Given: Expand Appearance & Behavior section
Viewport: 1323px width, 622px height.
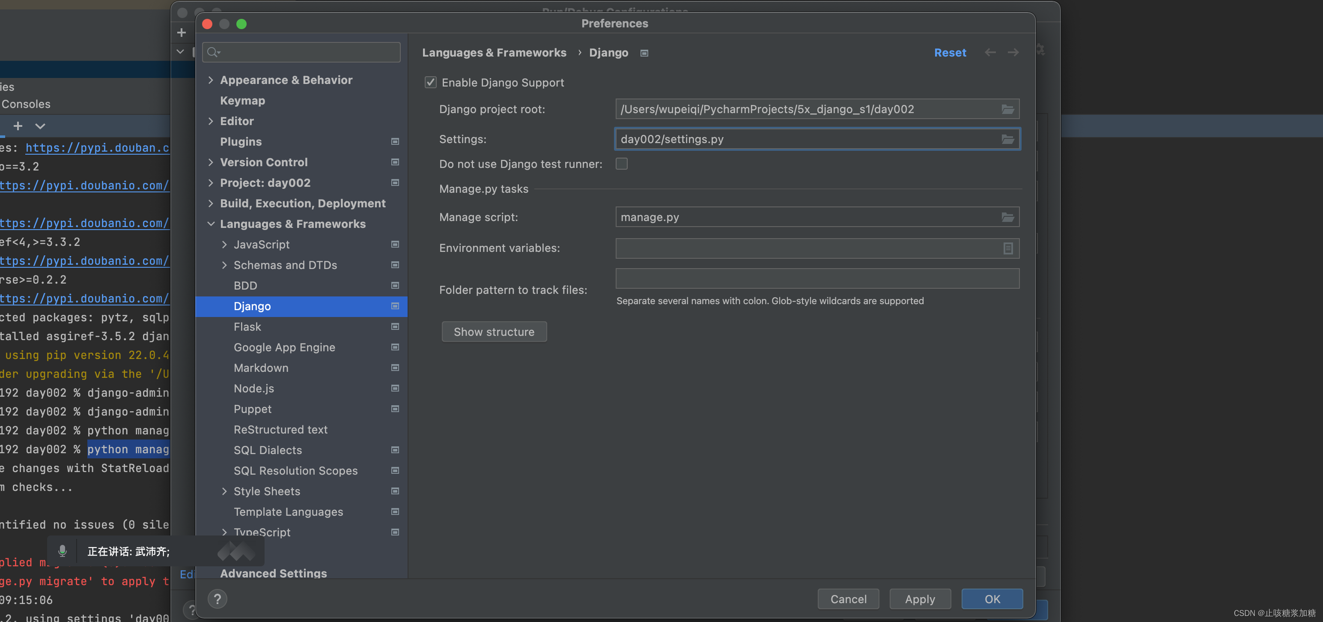Looking at the screenshot, I should [211, 80].
